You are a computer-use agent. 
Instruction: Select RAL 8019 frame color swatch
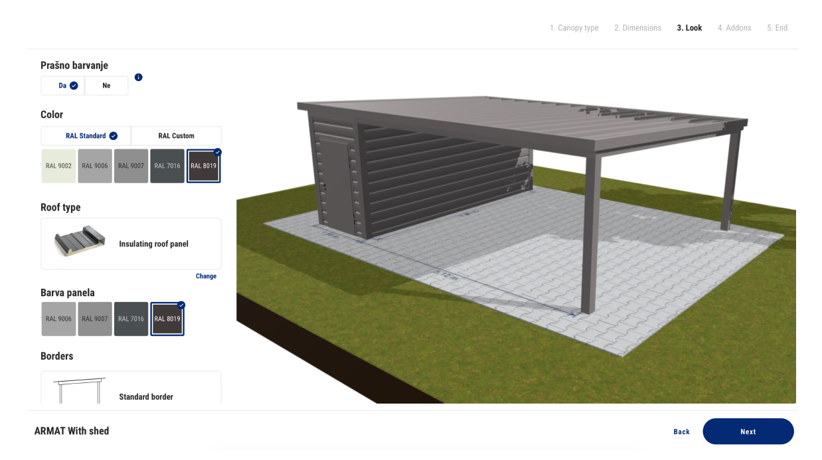pyautogui.click(x=204, y=166)
